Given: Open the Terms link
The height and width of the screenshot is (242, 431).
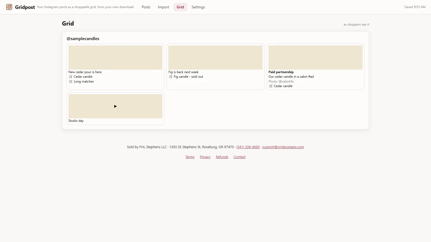Looking at the screenshot, I should click(190, 157).
